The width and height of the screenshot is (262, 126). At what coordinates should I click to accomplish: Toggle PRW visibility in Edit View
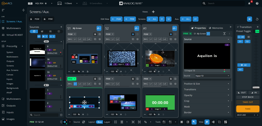(130, 19)
